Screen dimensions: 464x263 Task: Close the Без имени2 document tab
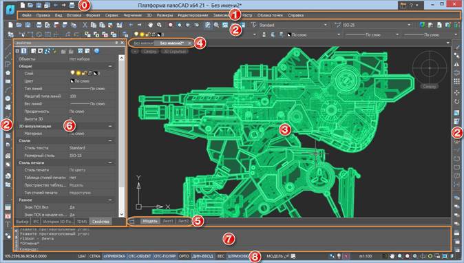(x=190, y=43)
